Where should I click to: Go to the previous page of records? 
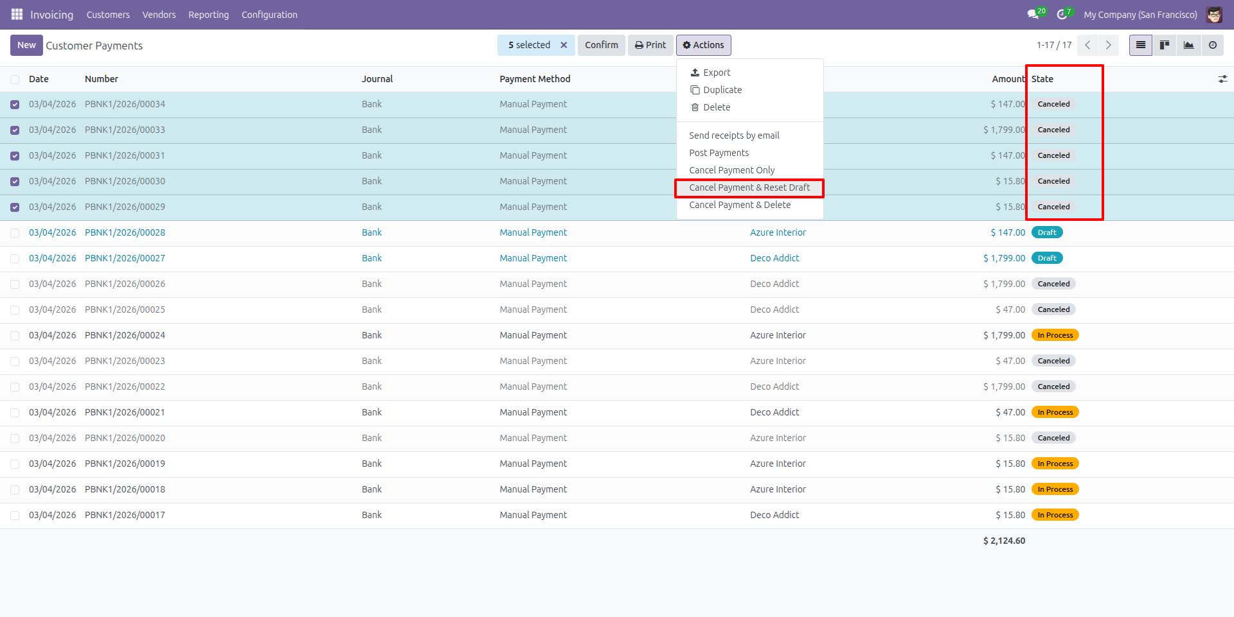point(1087,45)
